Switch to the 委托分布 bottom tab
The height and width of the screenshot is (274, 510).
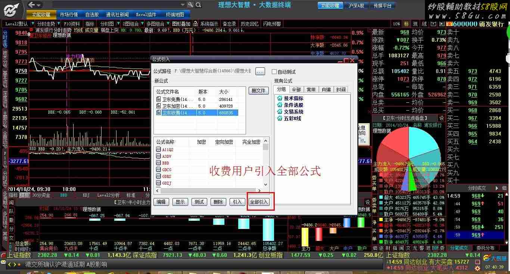485,248
